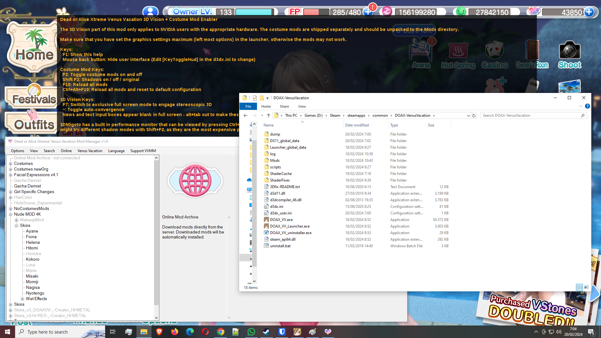Screen dimensions: 601x338
Task: Open Explorer help question mark icon
Action: click(588, 106)
